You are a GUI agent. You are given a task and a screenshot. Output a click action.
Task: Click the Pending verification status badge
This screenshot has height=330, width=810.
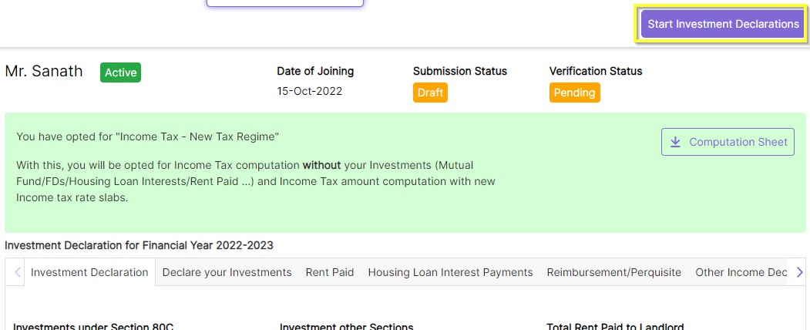[574, 93]
